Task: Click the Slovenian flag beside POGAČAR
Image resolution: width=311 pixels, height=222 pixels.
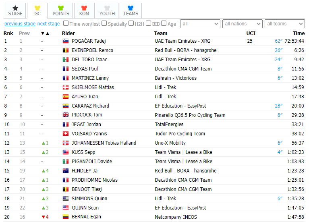Action: coord(66,41)
